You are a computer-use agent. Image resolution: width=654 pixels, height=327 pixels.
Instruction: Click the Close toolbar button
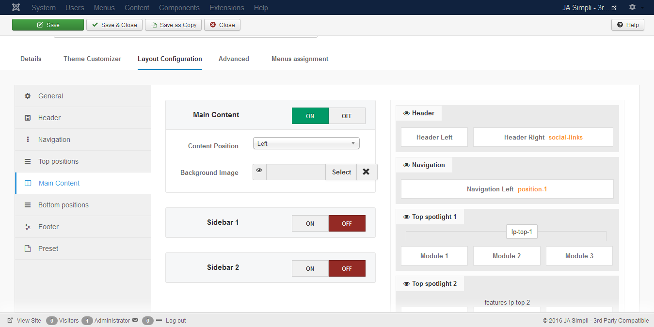point(222,25)
